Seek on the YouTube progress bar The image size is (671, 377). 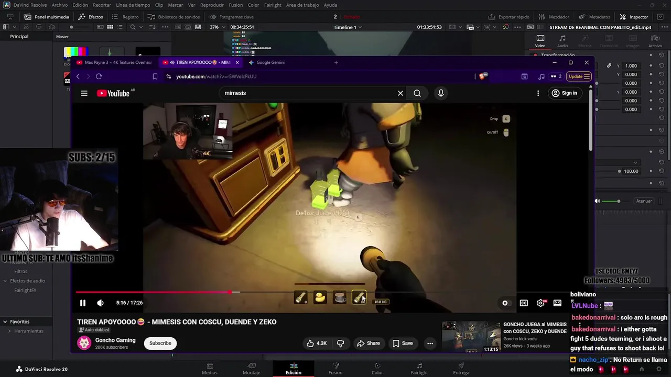click(332, 292)
